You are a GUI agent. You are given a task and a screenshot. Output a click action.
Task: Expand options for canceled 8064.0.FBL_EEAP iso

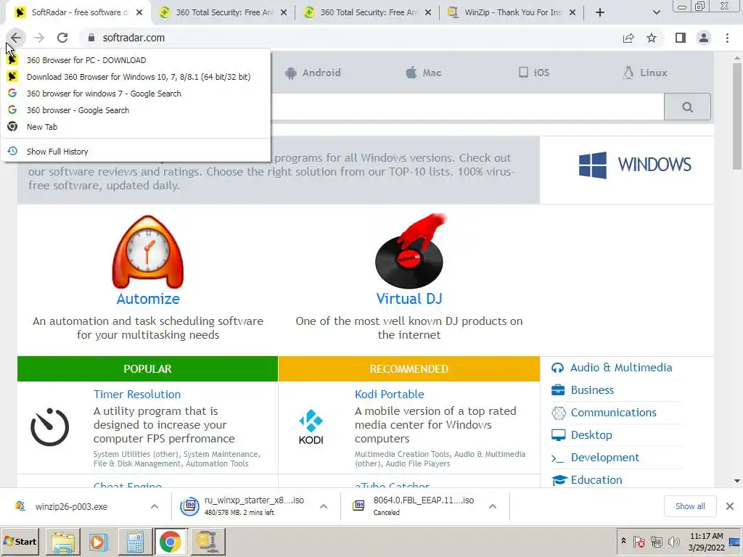point(493,507)
